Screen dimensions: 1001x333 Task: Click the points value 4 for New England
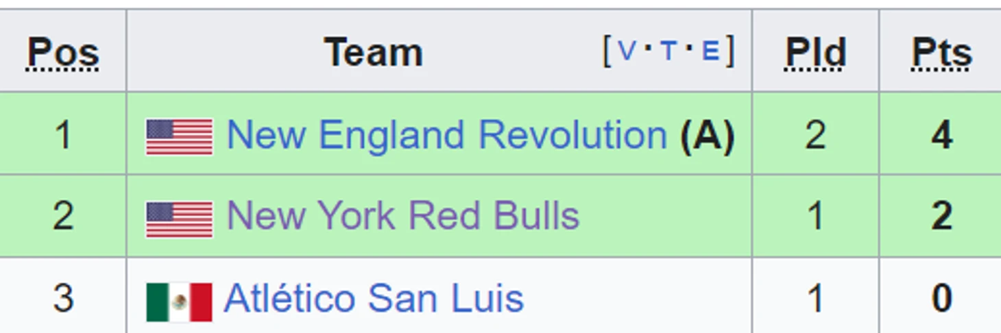[941, 135]
